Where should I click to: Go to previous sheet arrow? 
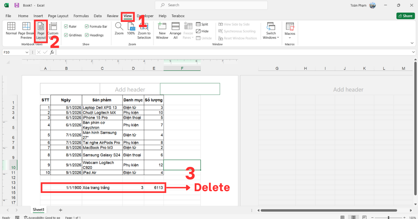7,210
